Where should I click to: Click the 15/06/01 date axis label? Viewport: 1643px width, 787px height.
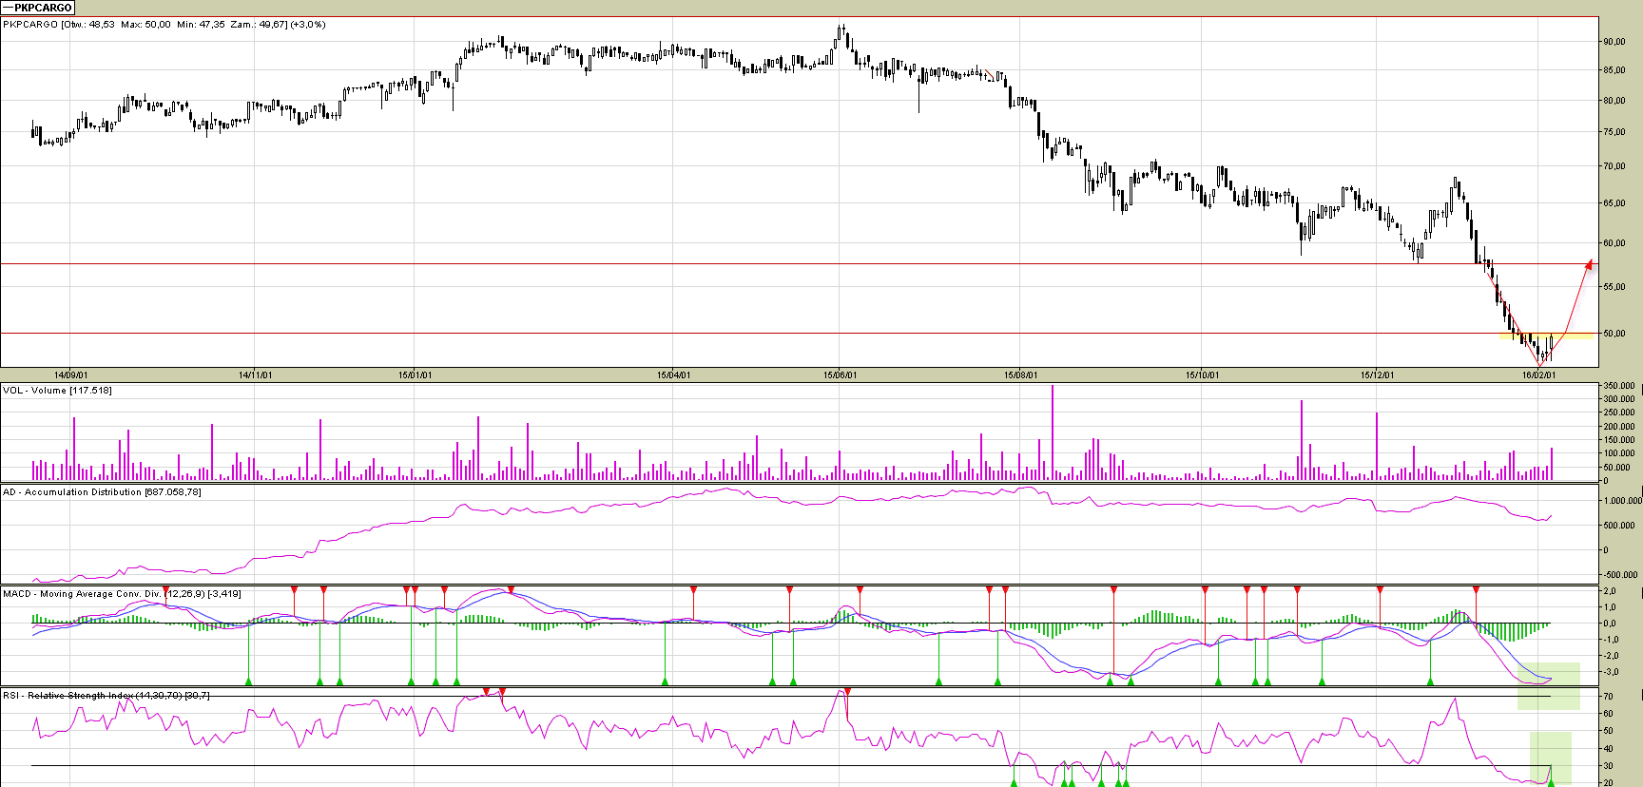click(840, 375)
